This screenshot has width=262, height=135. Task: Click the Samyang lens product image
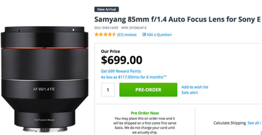coord(45,79)
